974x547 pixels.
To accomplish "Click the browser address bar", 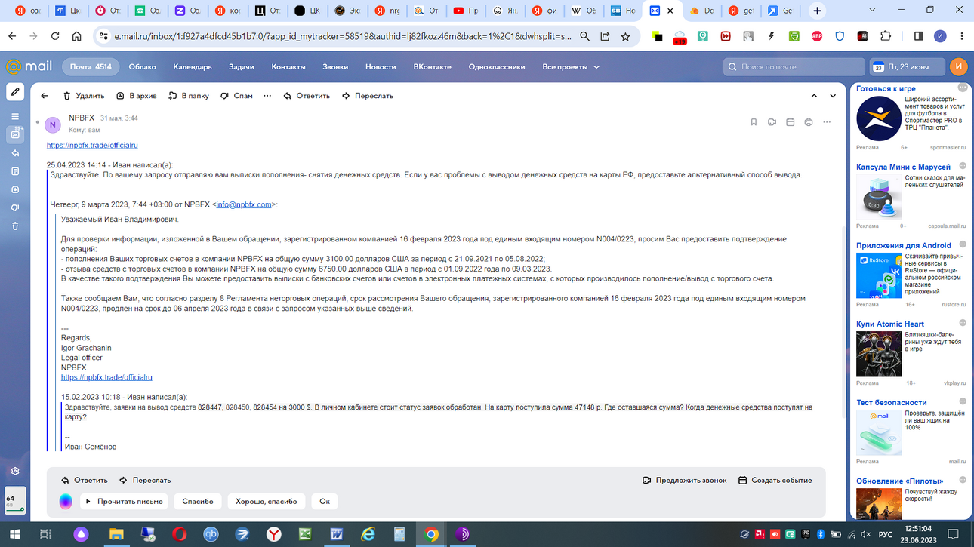I will click(342, 35).
